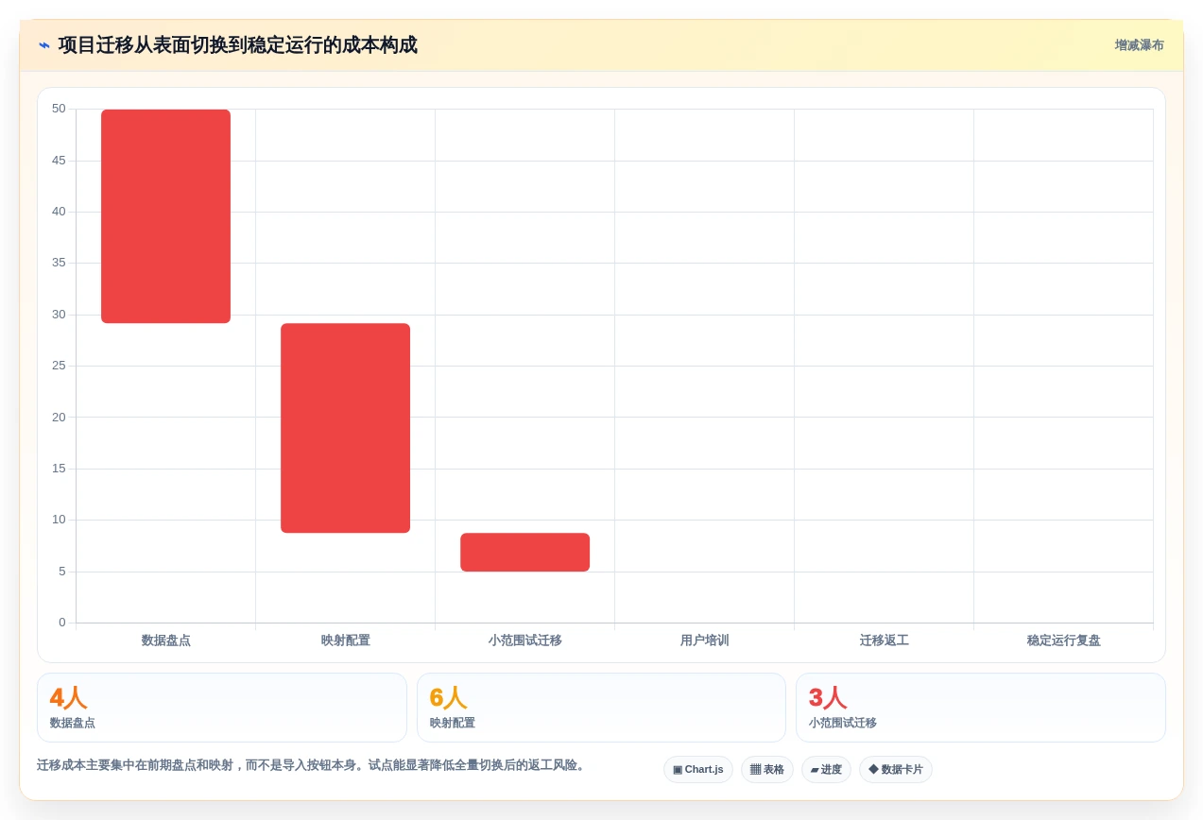Click the 迁移返工 x-axis label
Screen dimensions: 1203x820
click(x=884, y=641)
